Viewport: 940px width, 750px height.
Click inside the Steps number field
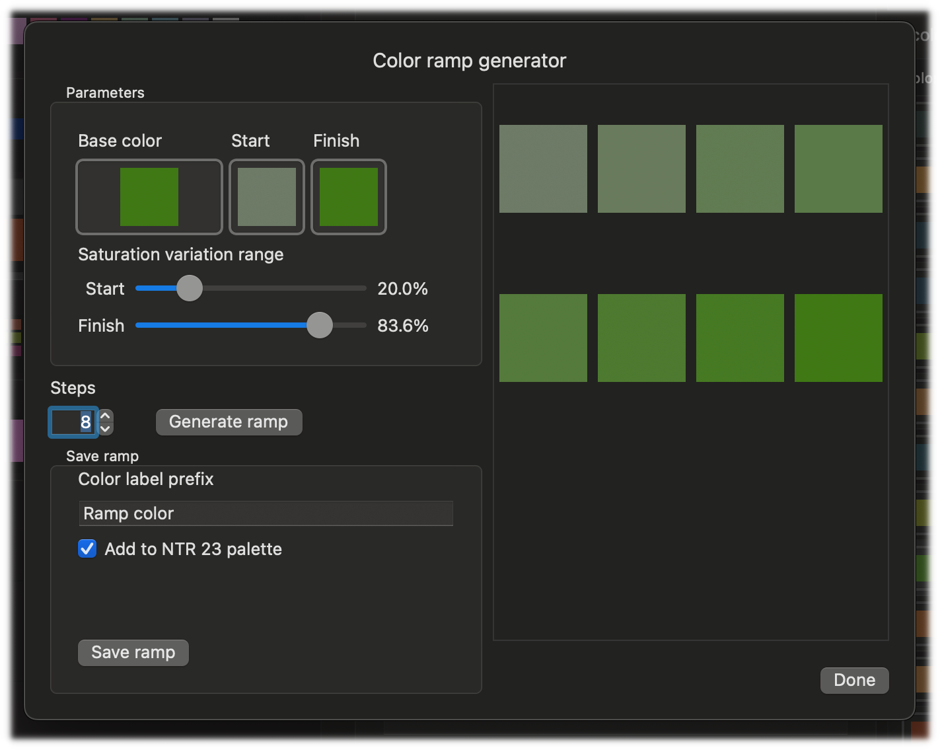click(x=73, y=422)
